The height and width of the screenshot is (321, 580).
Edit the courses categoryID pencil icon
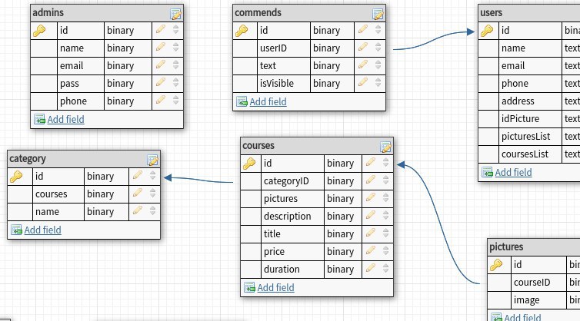(371, 180)
